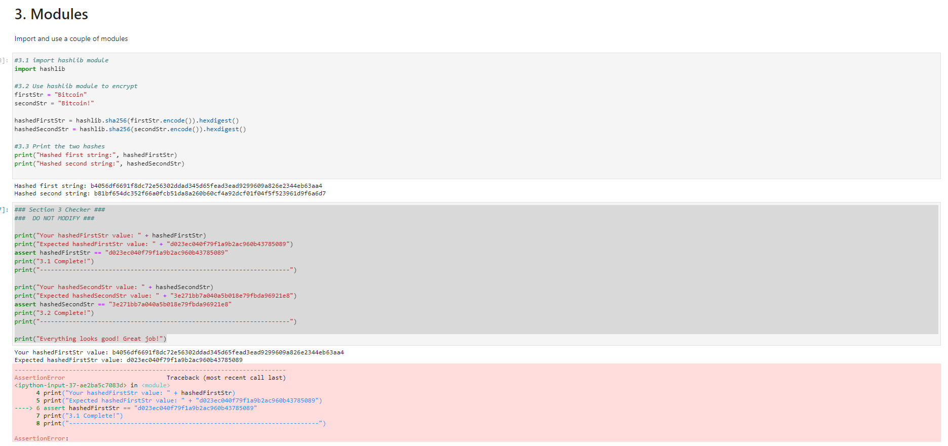Screen dimensions: 948x446
Task: Click the '### Section 3 Checker ###' comment
Action: 60,210
